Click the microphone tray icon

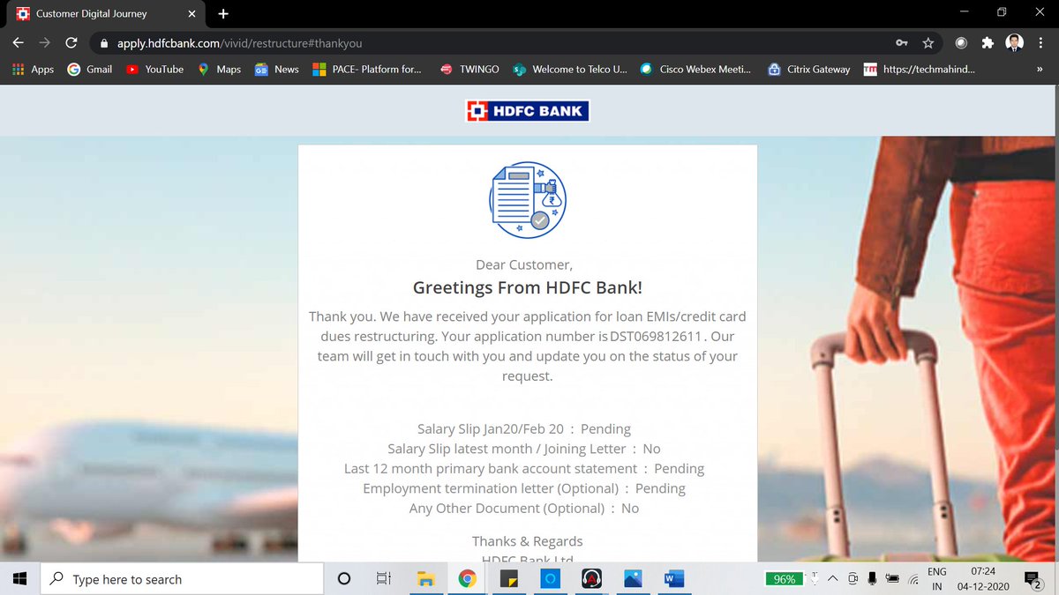(872, 579)
